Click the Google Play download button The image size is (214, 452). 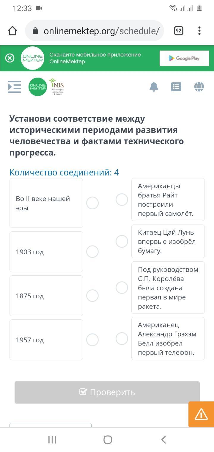point(184,58)
